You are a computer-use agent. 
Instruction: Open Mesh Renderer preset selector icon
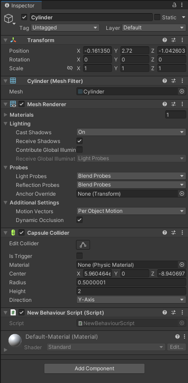pyautogui.click(x=174, y=104)
